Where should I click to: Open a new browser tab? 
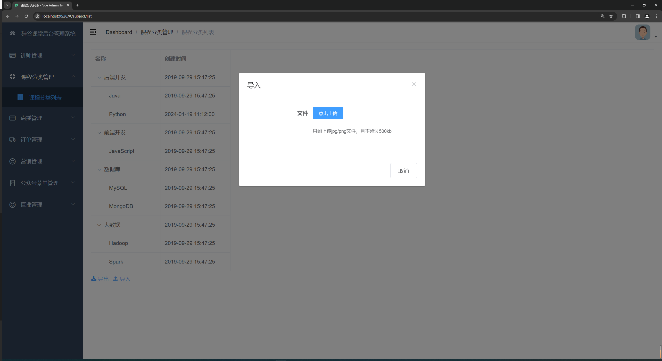(77, 5)
